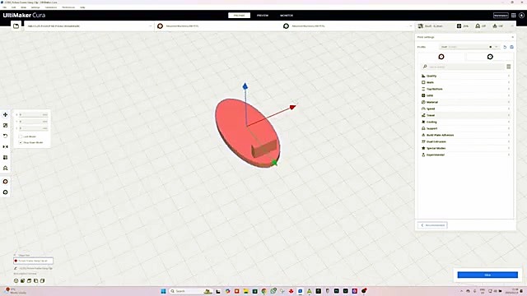The height and width of the screenshot is (296, 527).
Task: Select the Support Blocker tool
Action: 6,168
